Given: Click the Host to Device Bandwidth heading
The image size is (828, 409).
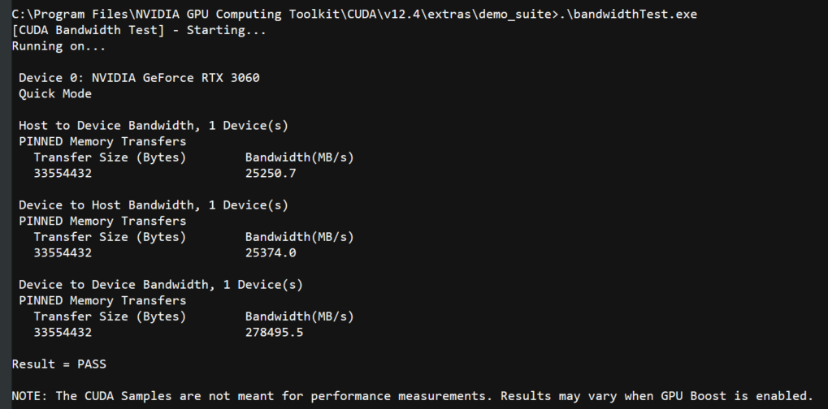Looking at the screenshot, I should point(154,126).
